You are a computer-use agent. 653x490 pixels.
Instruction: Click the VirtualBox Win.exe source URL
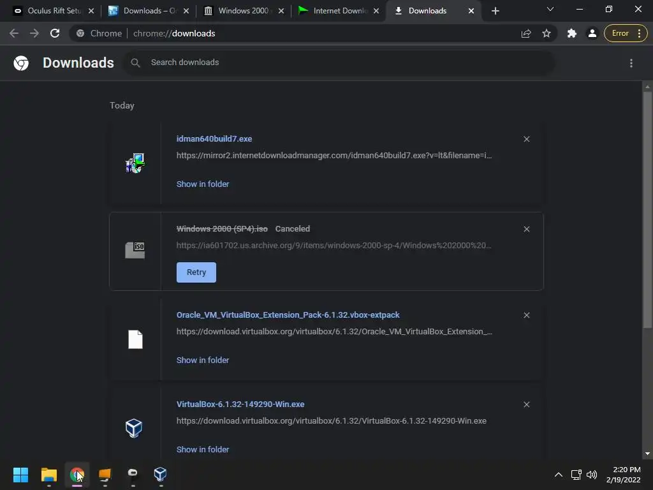332,421
